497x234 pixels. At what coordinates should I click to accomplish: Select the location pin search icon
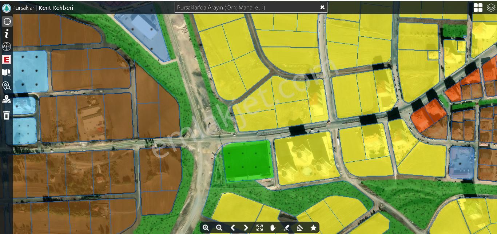(x=7, y=86)
